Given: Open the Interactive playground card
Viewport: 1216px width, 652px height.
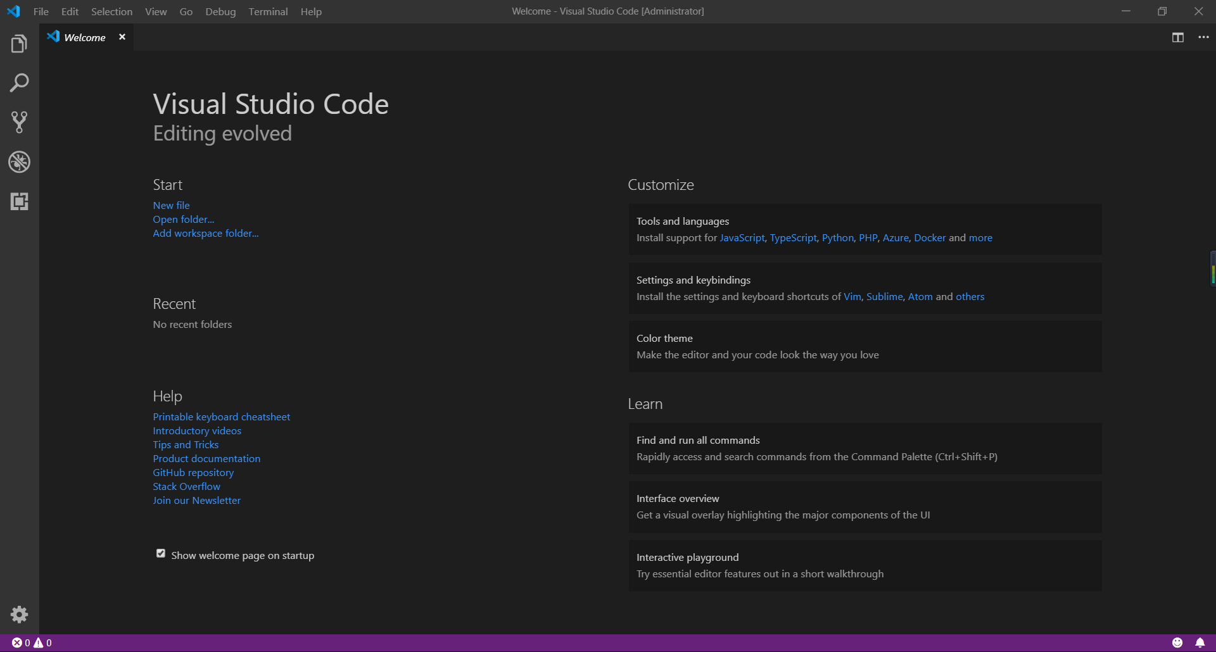Looking at the screenshot, I should point(864,565).
